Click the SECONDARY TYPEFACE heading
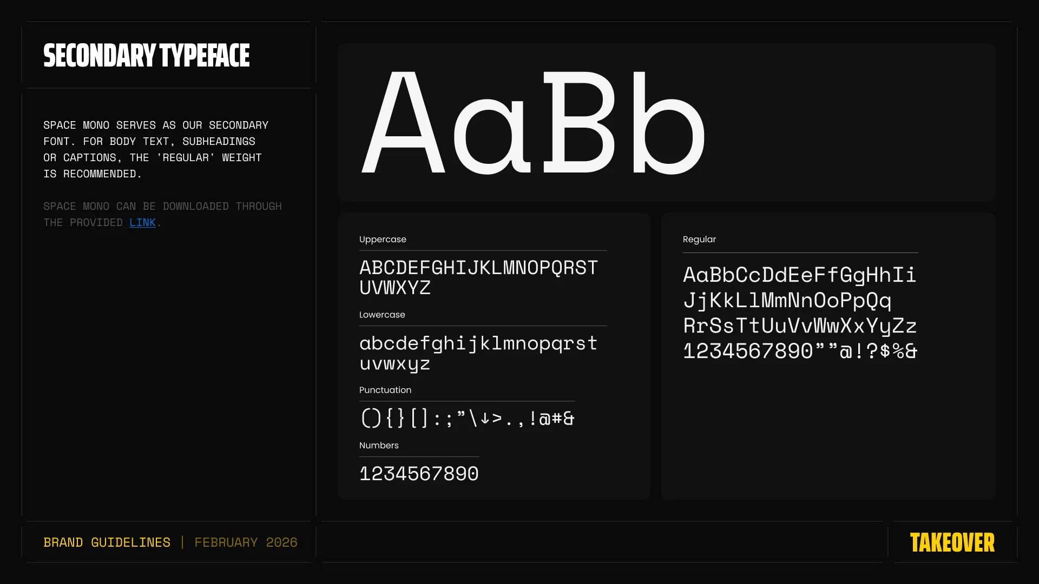Screen dimensions: 1039x584 click(147, 55)
